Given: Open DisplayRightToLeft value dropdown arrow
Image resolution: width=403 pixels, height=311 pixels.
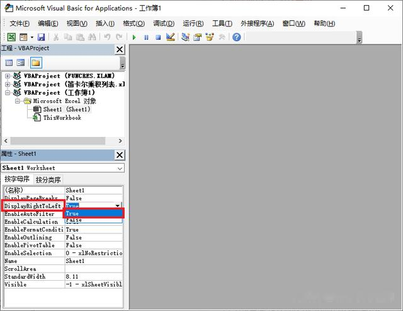Looking at the screenshot, I should (x=118, y=206).
